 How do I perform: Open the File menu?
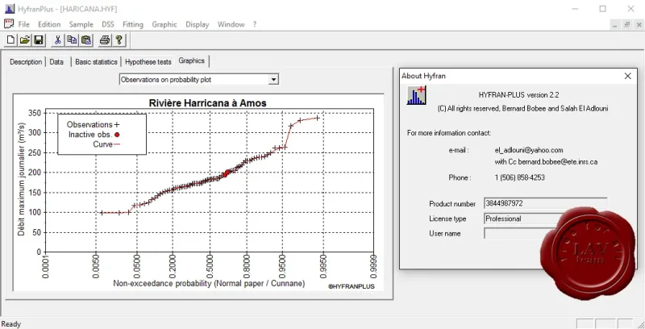(x=24, y=24)
